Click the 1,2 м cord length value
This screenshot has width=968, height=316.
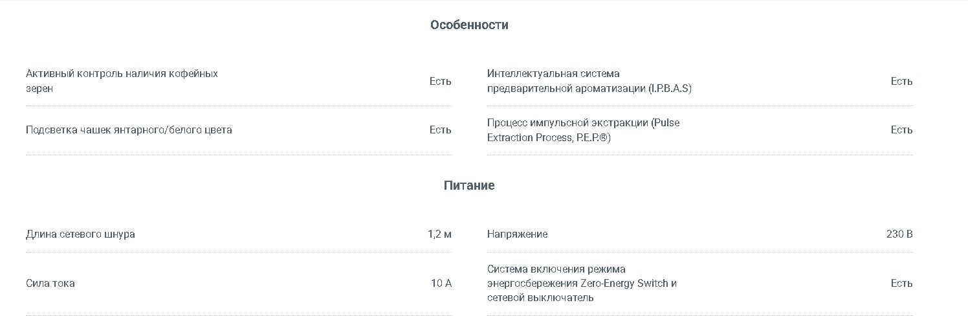[x=439, y=234]
